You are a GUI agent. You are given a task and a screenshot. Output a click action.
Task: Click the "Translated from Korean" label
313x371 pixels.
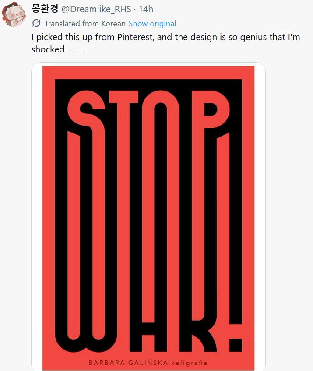[x=85, y=24]
